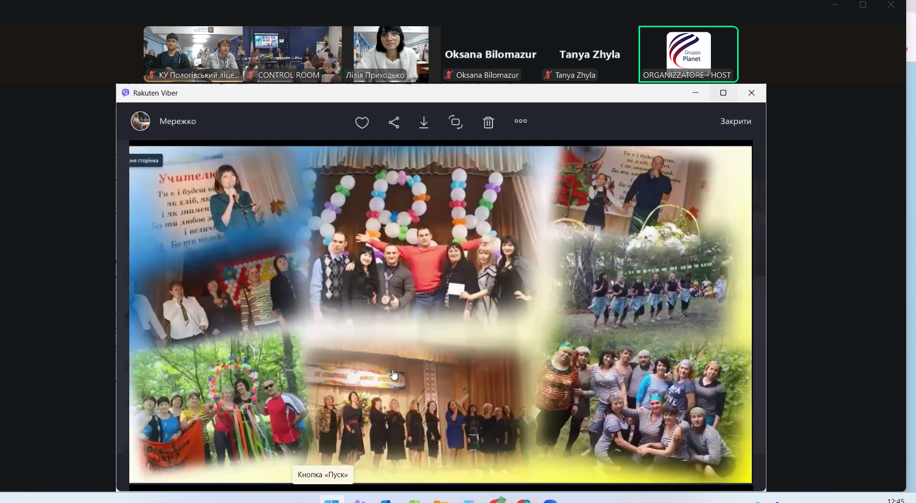This screenshot has height=503, width=916.
Task: Click the sender name Мережко
Action: point(178,121)
